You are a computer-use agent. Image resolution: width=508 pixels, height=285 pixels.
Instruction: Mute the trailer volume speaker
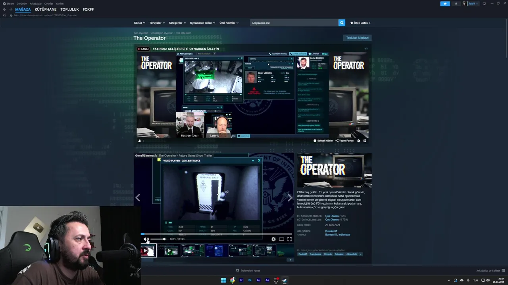click(x=146, y=239)
